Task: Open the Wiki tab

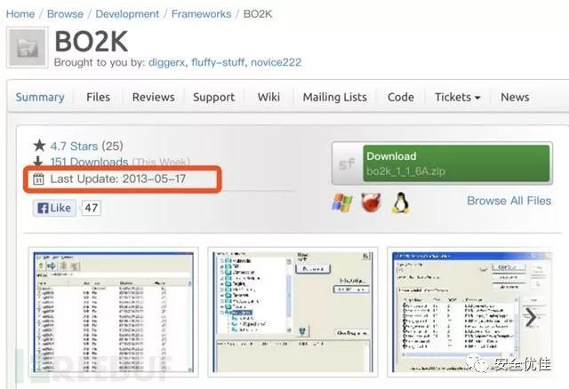Action: (x=268, y=97)
